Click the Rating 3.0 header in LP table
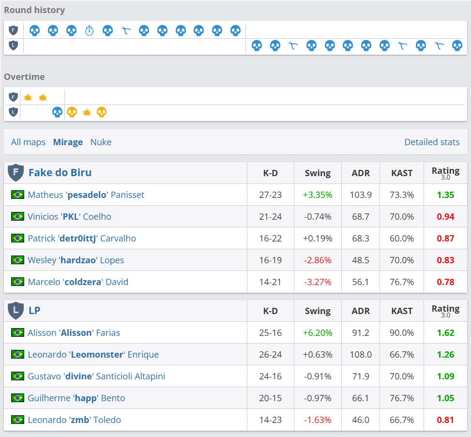The width and height of the screenshot is (471, 437). click(445, 311)
